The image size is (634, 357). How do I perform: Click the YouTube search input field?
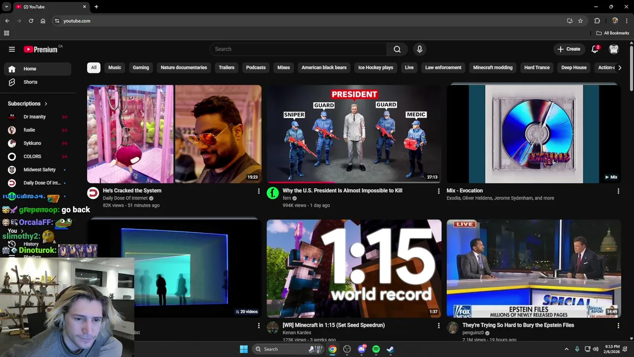(x=298, y=49)
